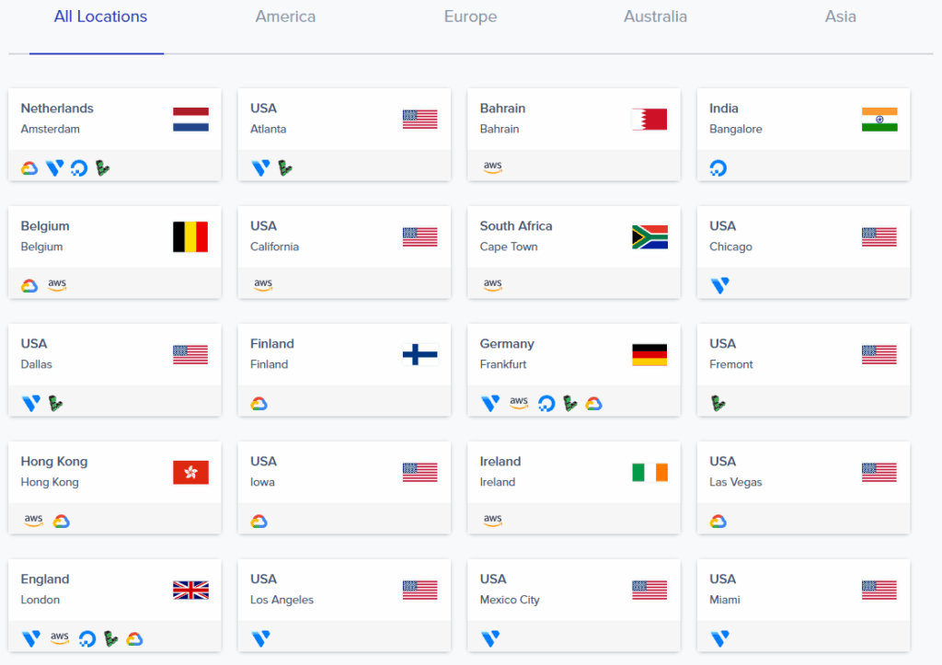The image size is (942, 665).
Task: Switch to the America tab
Action: click(x=285, y=17)
